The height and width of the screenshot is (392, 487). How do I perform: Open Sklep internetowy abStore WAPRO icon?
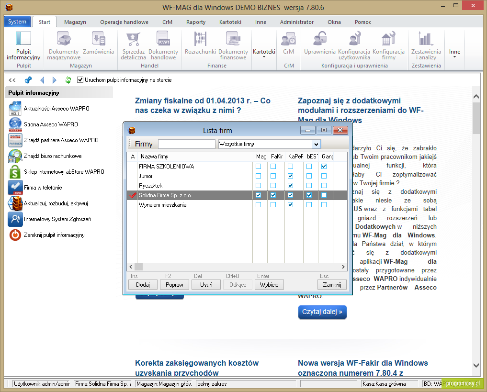point(15,172)
